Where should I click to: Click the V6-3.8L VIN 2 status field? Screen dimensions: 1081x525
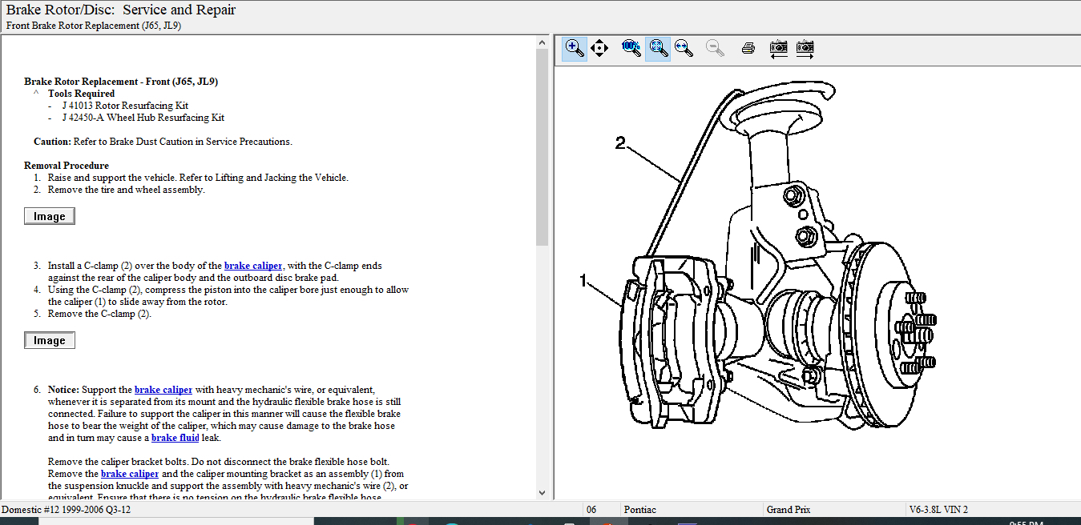click(938, 510)
